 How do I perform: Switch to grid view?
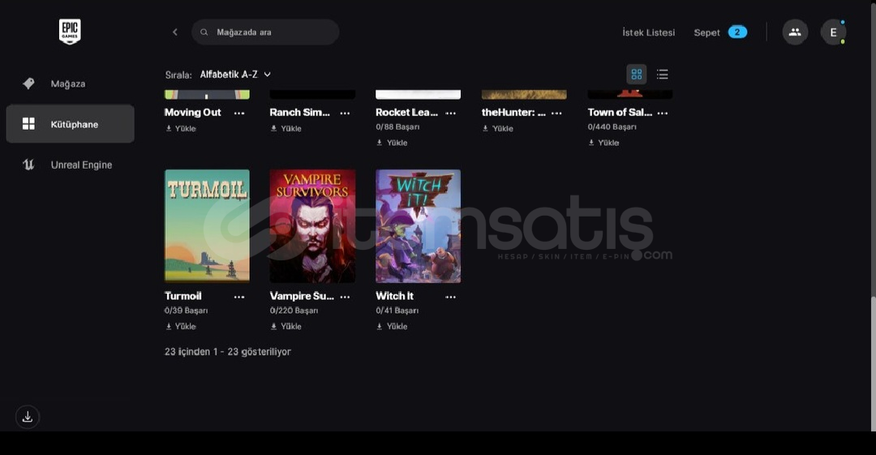point(637,74)
